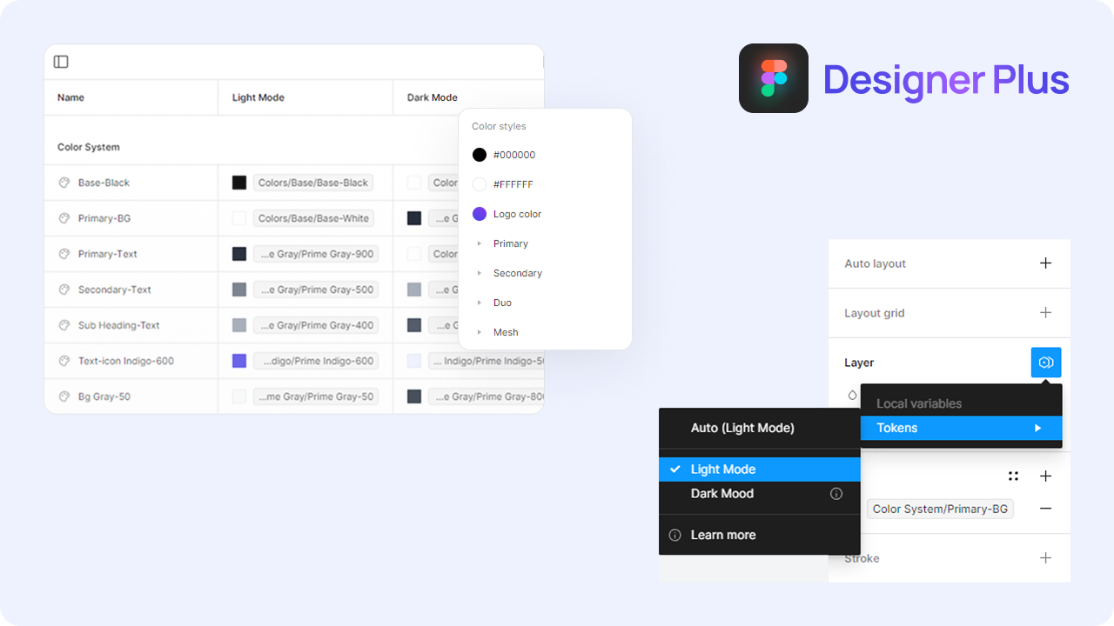The image size is (1114, 626).
Task: Click palette icon beside Base-Black
Action: coord(64,183)
